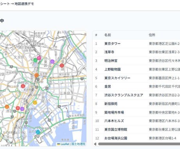
Task: Click the address 東京都渋谷区渋谷2-24
Action: click(164, 95)
